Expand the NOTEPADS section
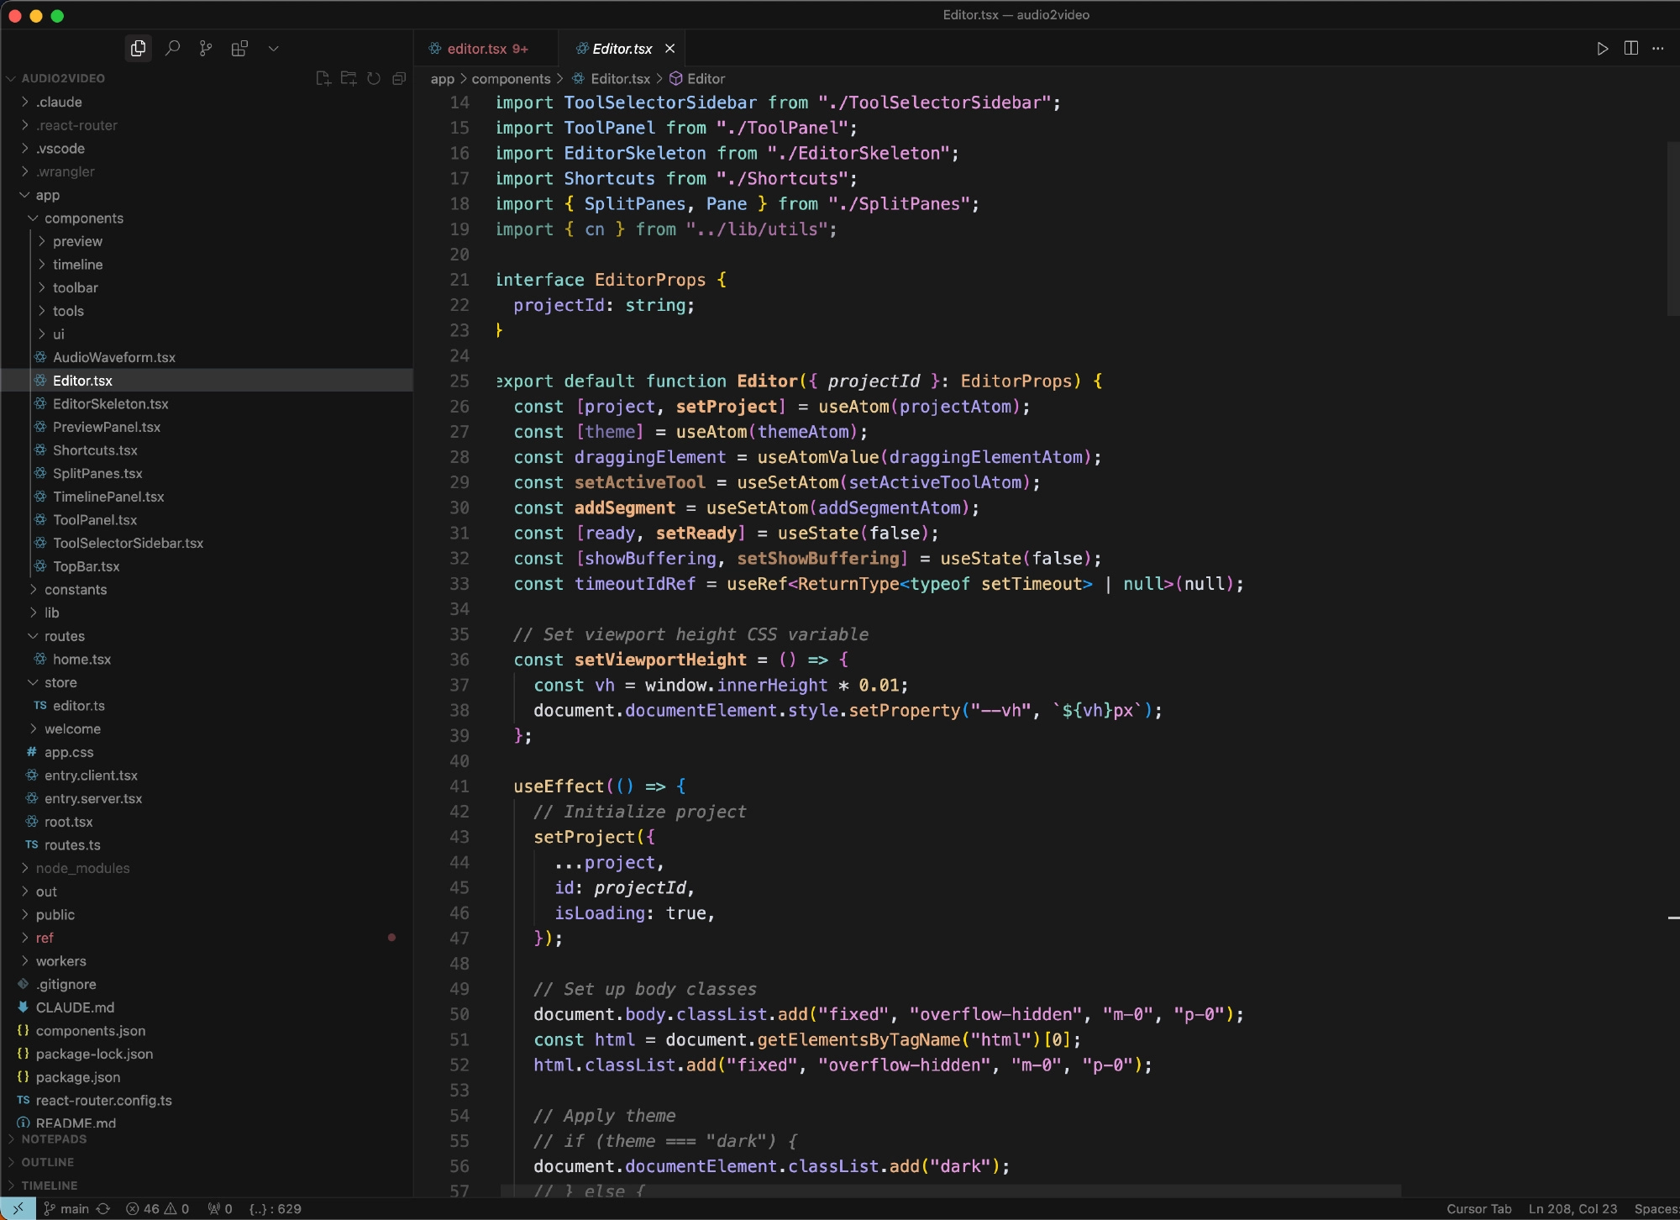Viewport: 1680px width, 1220px height. 54,1139
